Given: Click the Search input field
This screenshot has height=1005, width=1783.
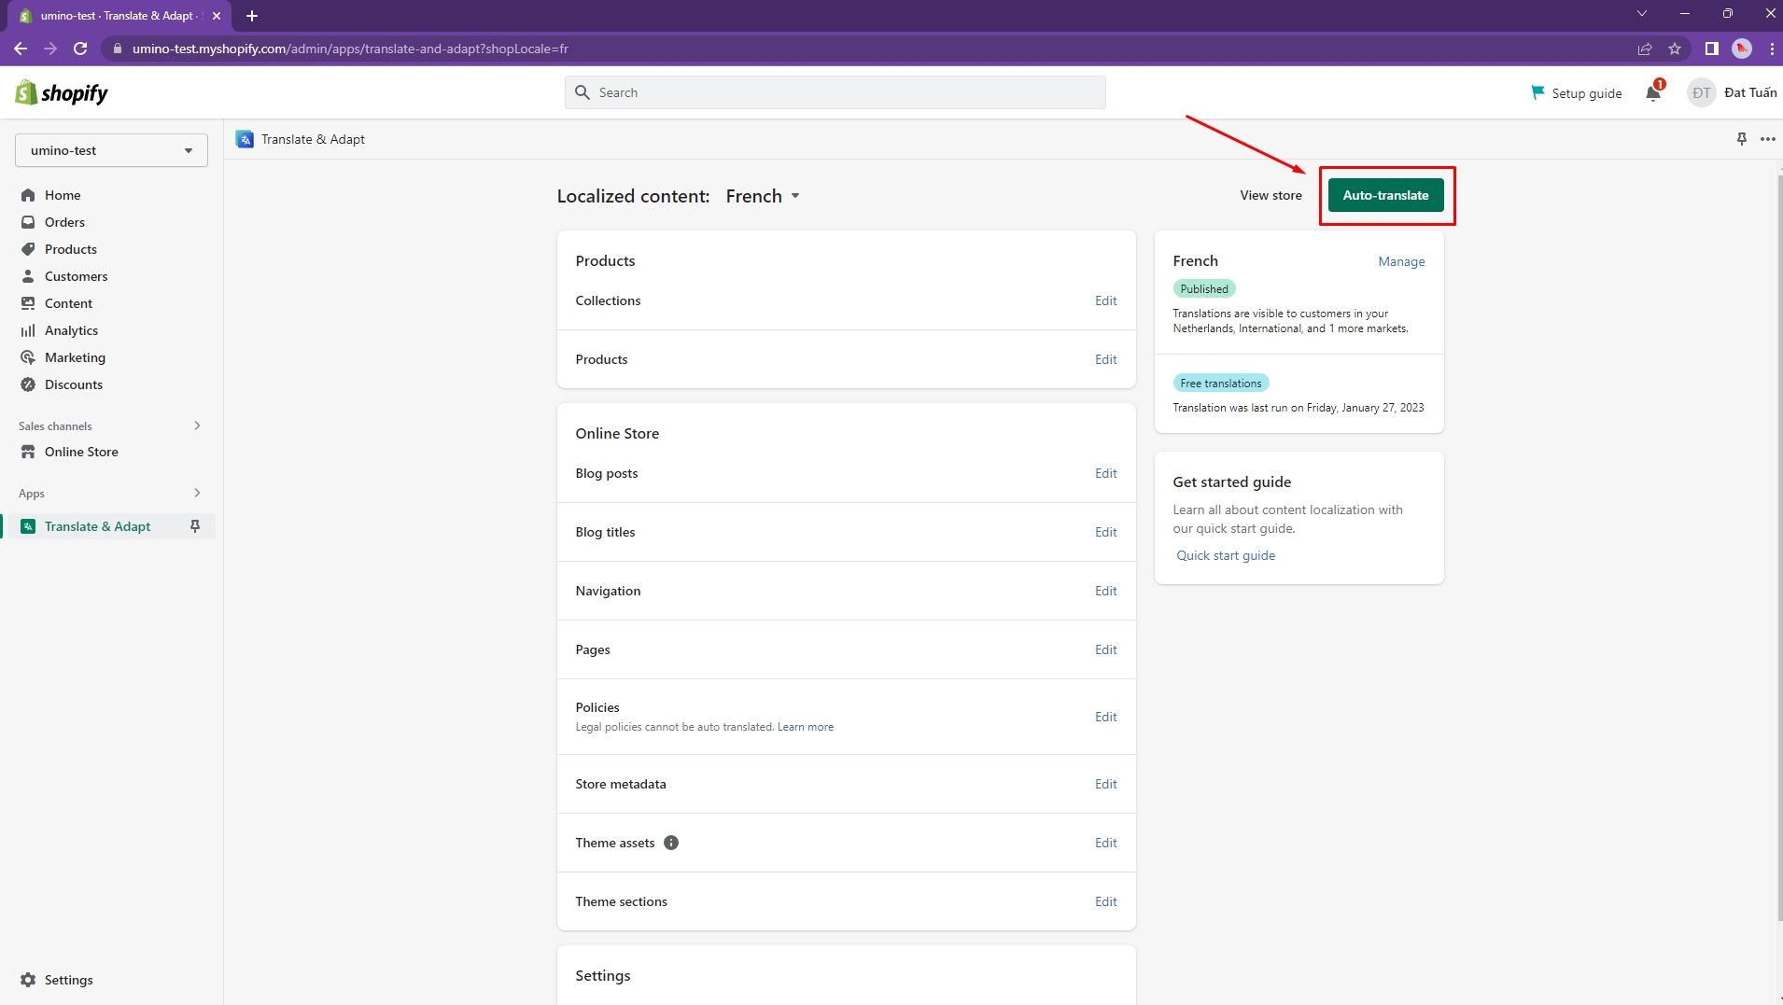Looking at the screenshot, I should 835,92.
